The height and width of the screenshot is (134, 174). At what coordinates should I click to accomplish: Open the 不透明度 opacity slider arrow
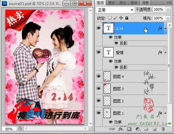(168, 9)
